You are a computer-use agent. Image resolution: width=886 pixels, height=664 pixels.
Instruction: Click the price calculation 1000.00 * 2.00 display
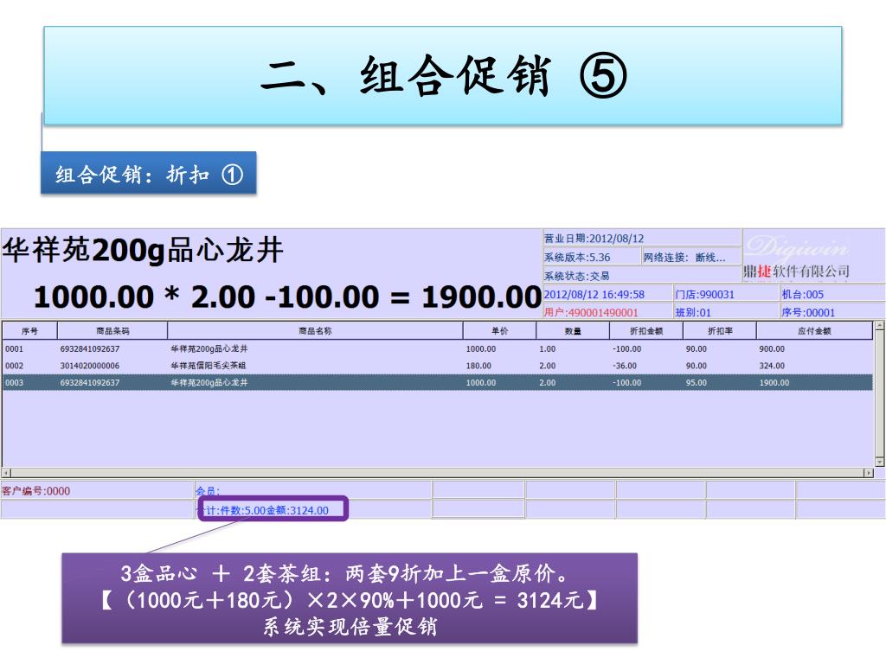tap(287, 297)
